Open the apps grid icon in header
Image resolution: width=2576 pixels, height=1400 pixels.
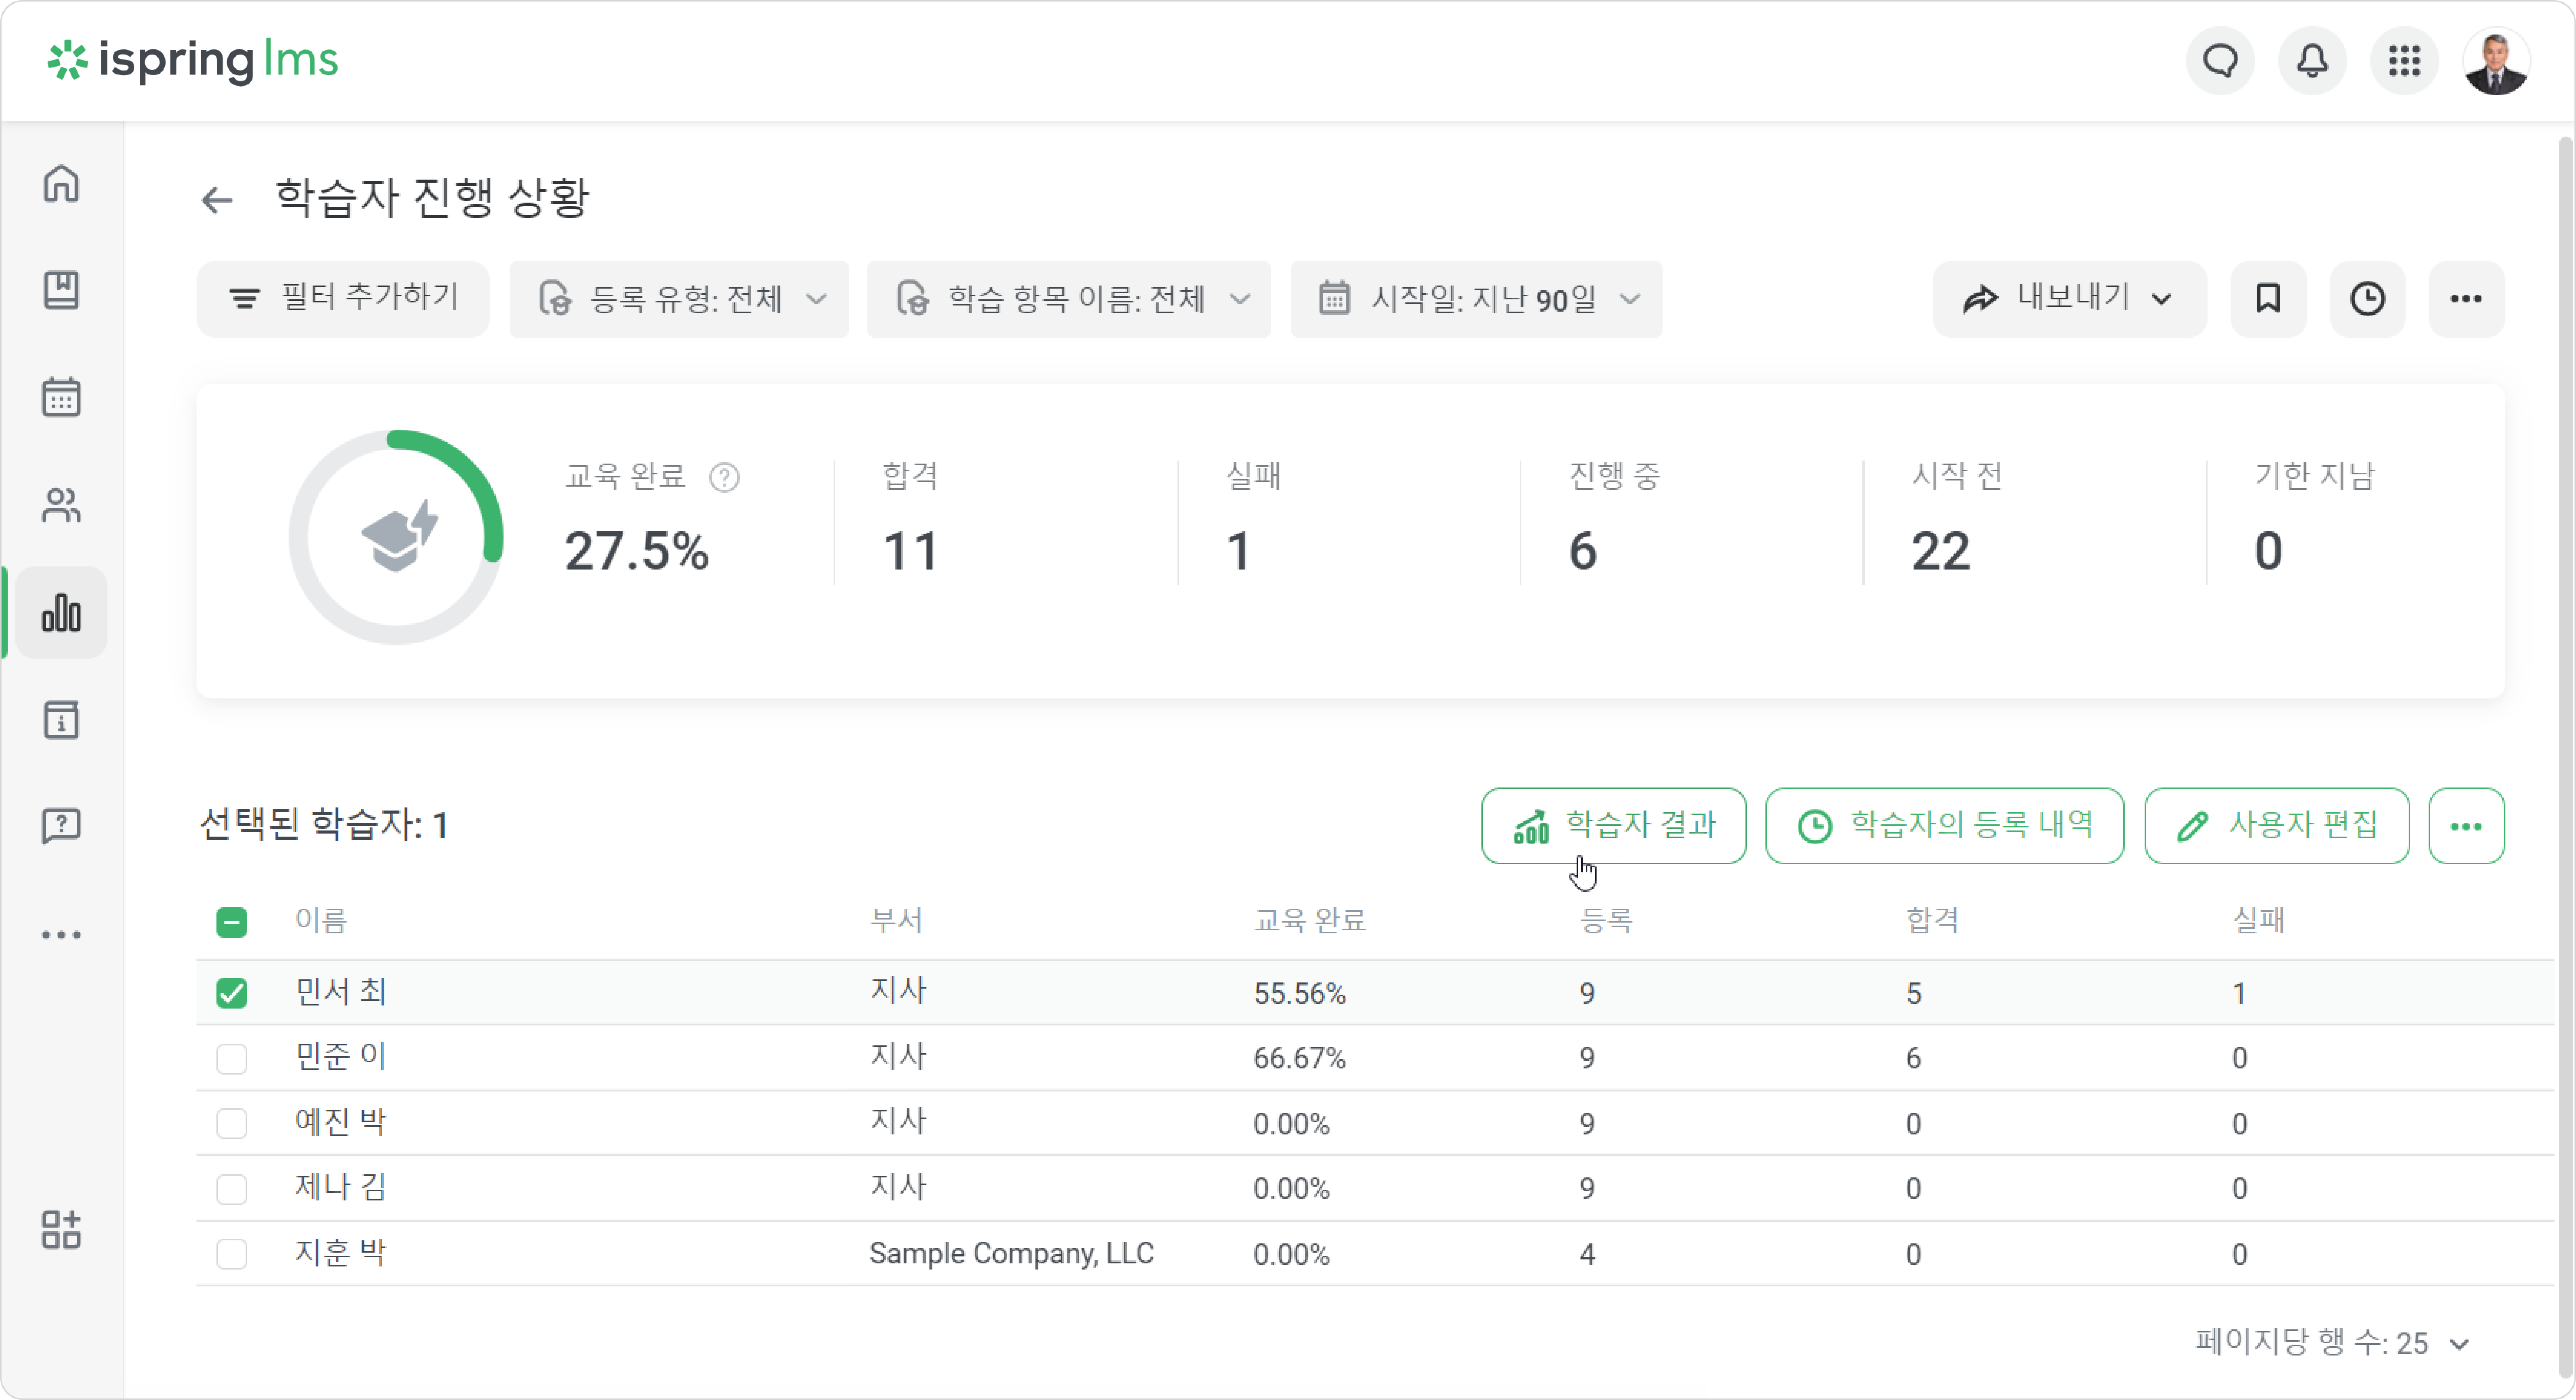2404,61
